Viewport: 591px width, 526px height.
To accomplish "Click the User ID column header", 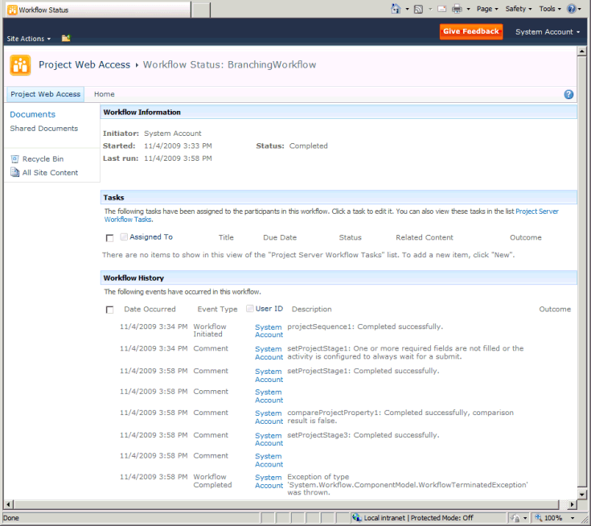I will [x=269, y=308].
